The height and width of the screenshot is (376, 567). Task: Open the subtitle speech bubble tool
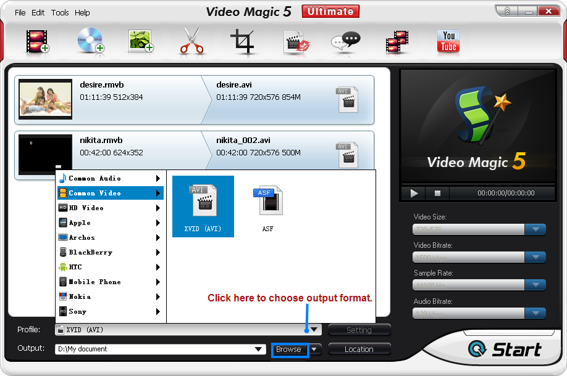[x=346, y=42]
